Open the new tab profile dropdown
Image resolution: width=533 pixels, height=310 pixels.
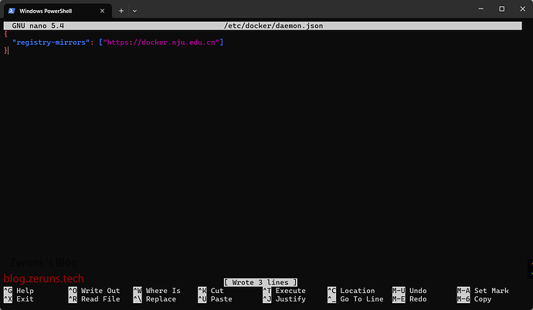pos(134,11)
